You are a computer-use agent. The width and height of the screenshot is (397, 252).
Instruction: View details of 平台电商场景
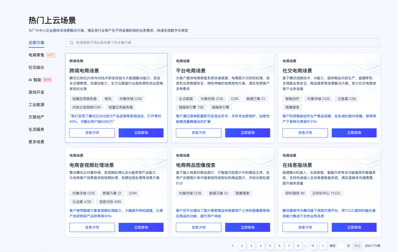(x=198, y=133)
